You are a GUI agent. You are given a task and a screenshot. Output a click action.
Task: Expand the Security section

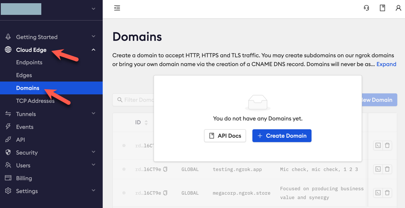click(93, 152)
